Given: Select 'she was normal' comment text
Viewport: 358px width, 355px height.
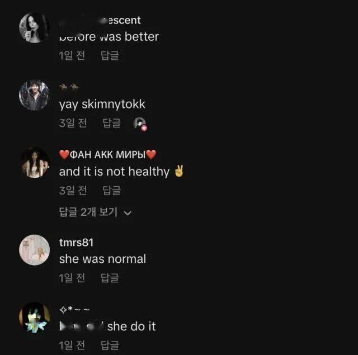Looking at the screenshot, I should coord(102,259).
